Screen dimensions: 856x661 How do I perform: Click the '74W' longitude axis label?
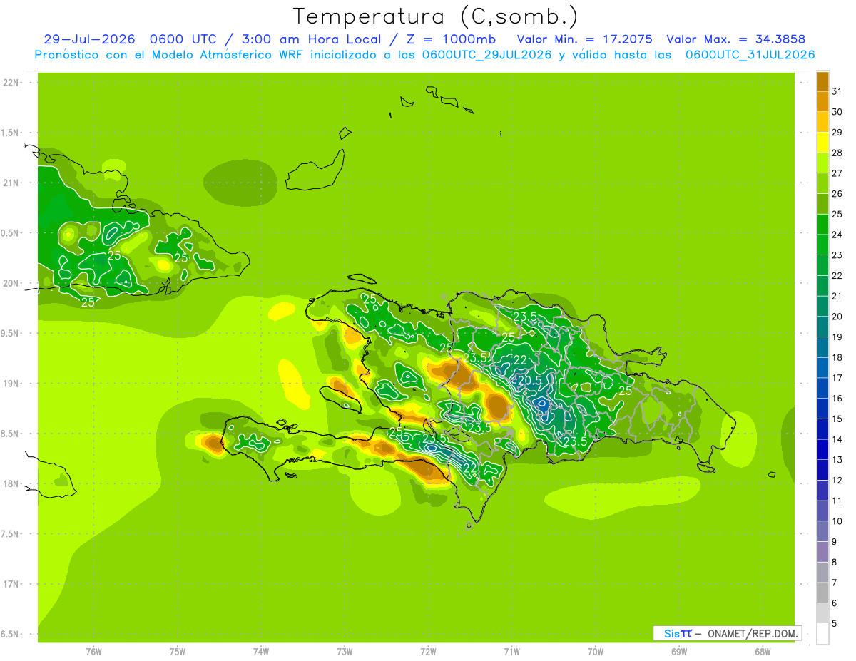click(261, 651)
